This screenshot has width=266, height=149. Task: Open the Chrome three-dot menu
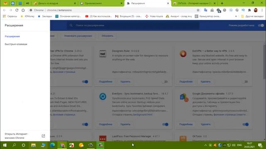pos(262,10)
